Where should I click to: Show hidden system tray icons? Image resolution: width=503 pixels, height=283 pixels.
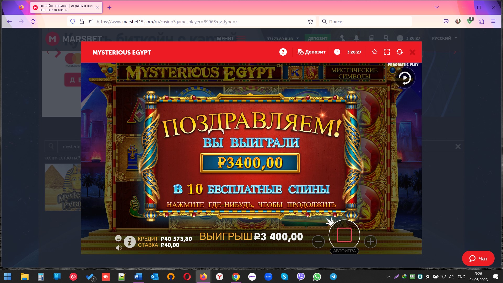point(389,277)
